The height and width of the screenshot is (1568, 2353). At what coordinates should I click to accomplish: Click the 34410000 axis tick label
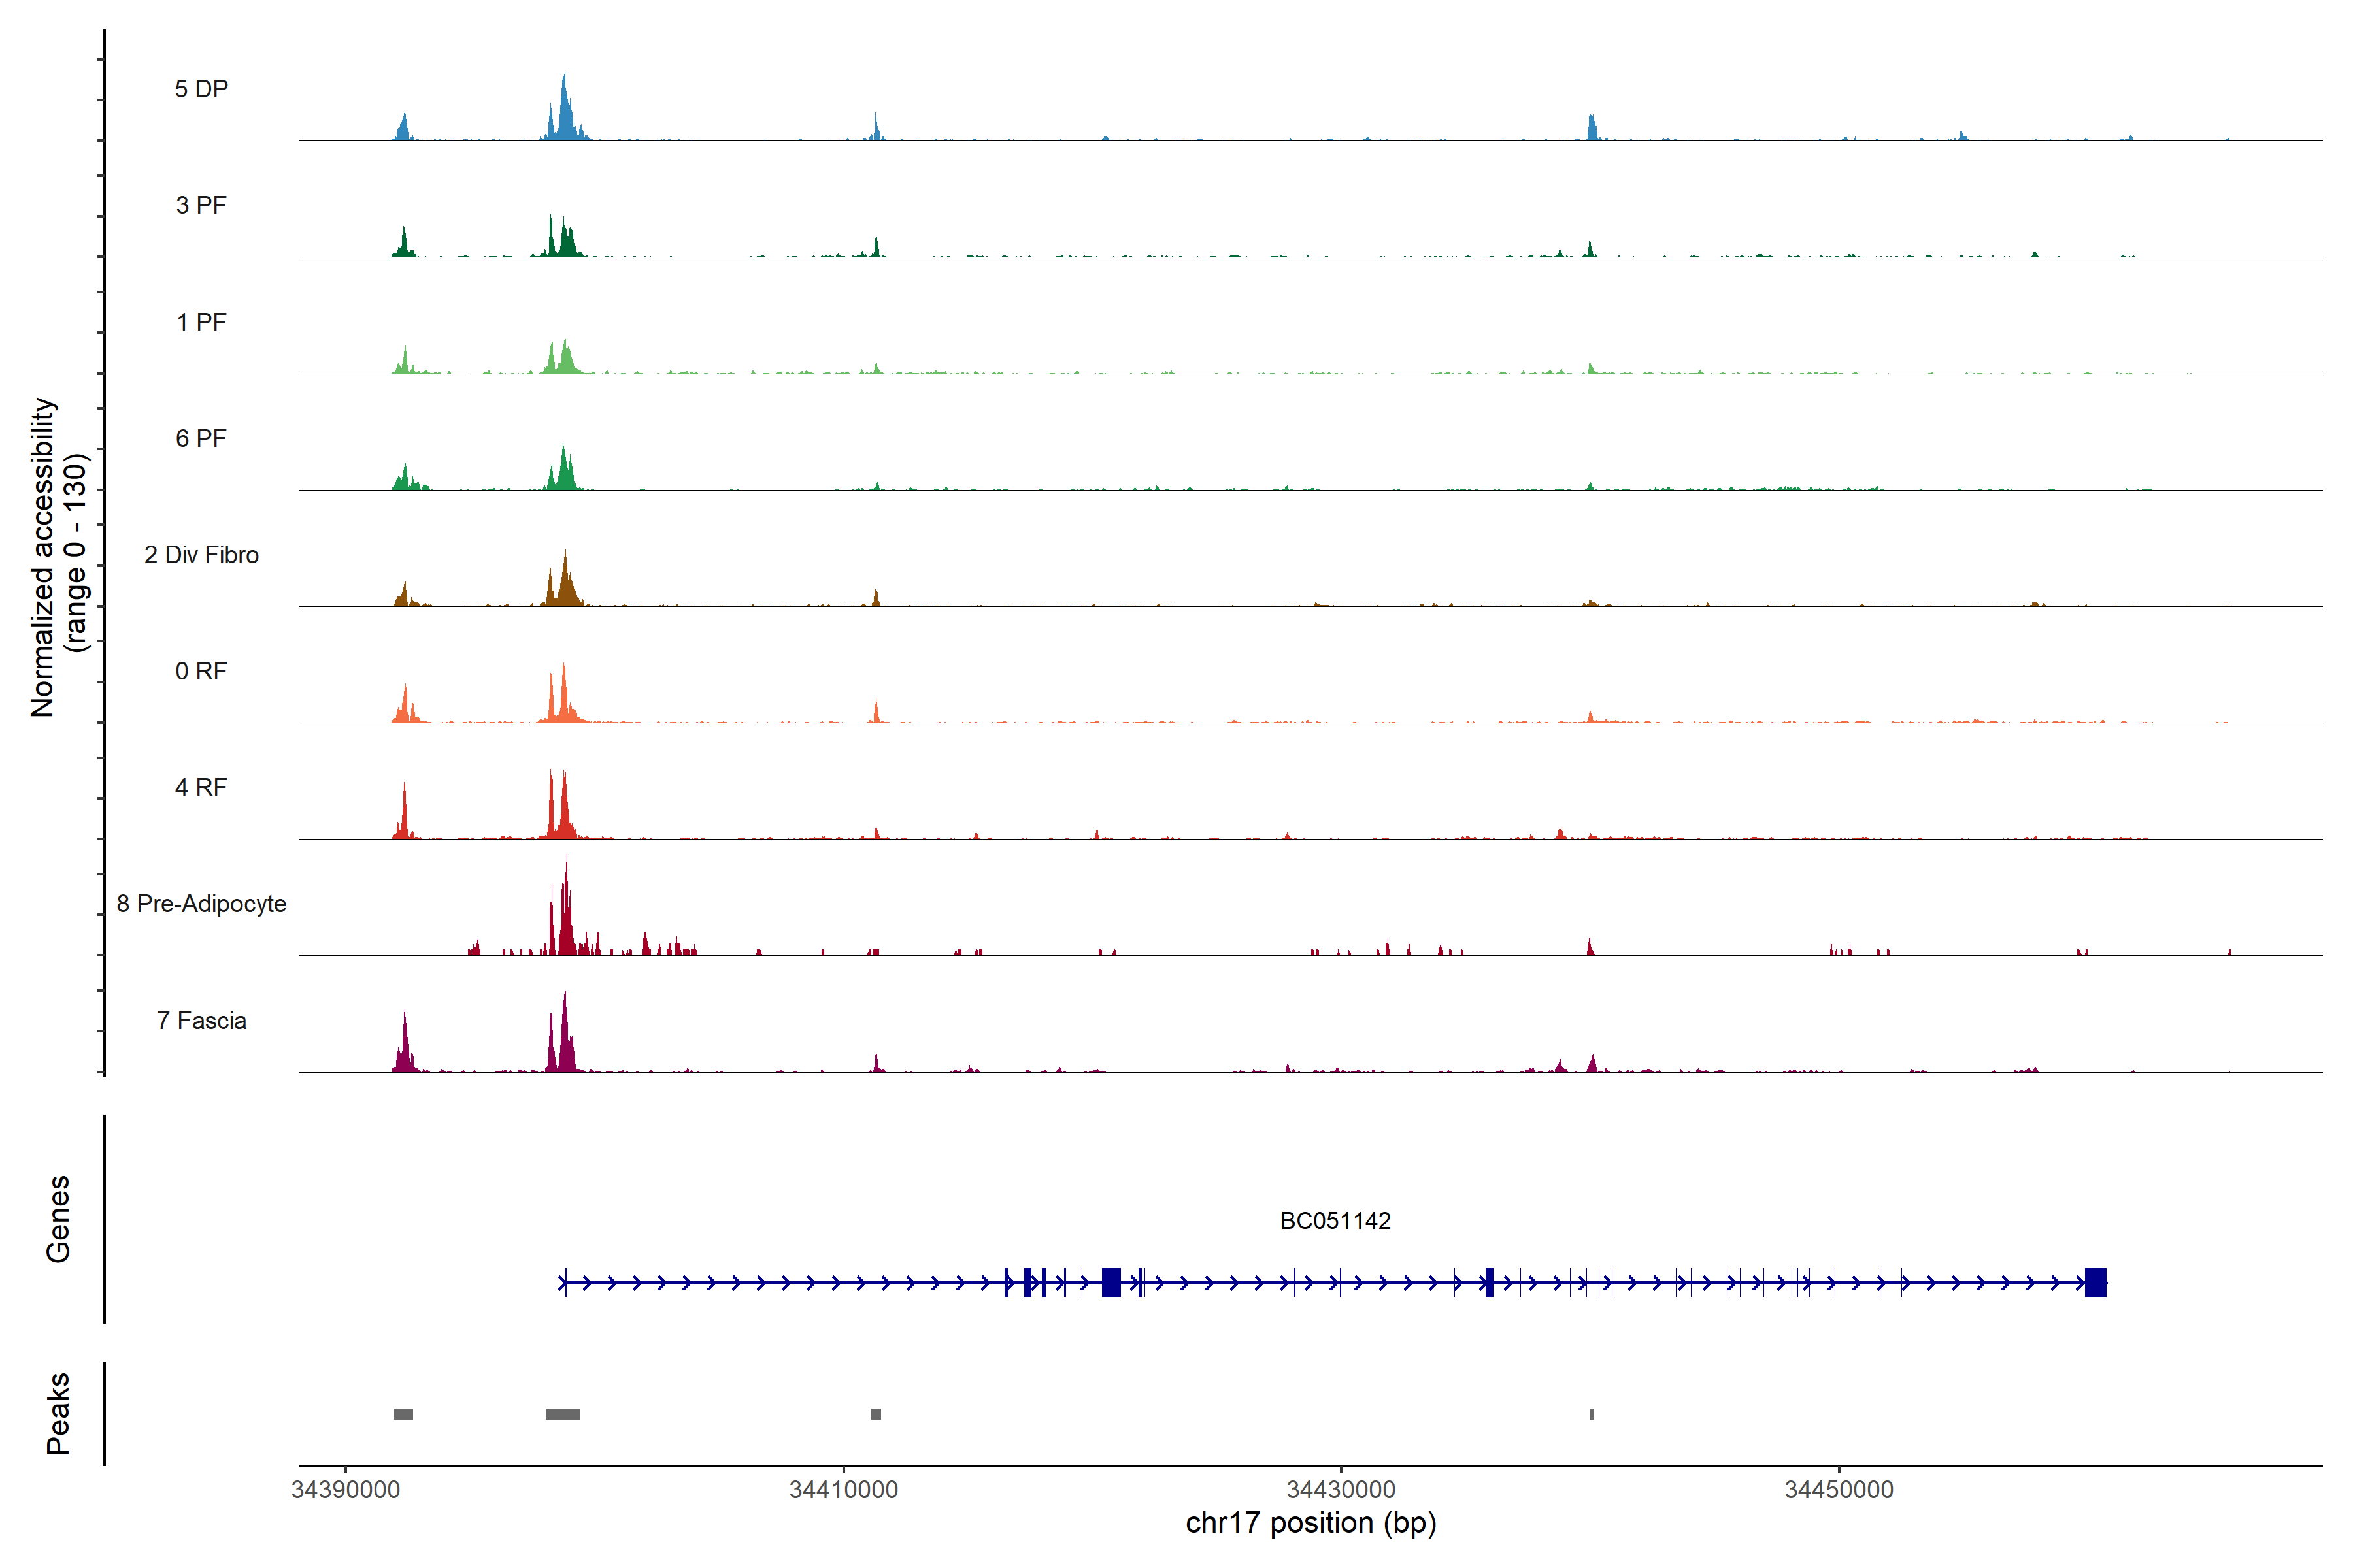(x=843, y=1489)
